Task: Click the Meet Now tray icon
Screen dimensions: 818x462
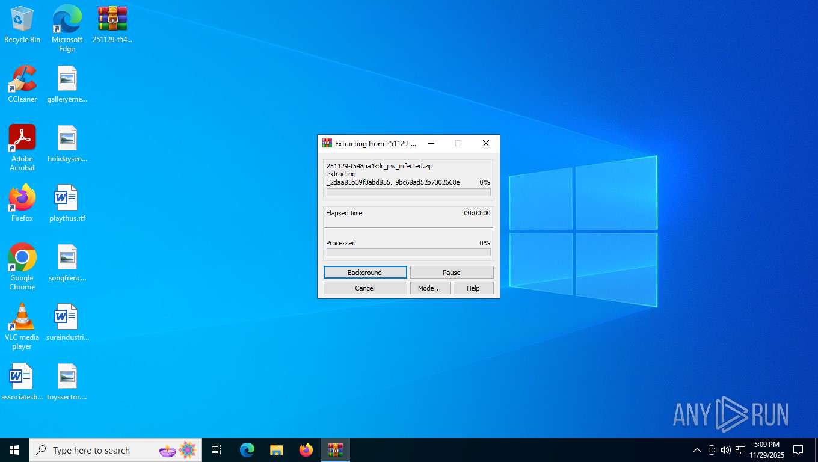Action: click(x=712, y=450)
